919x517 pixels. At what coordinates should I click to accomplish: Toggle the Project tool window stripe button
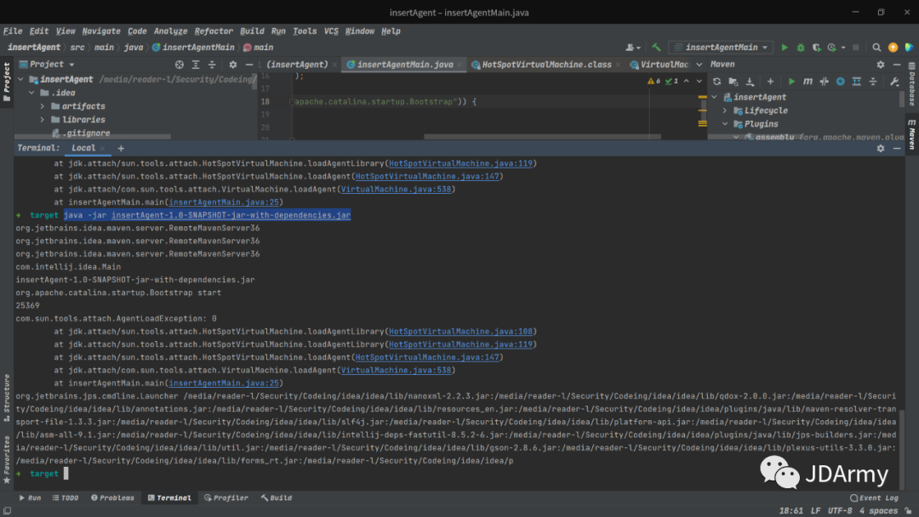(7, 82)
